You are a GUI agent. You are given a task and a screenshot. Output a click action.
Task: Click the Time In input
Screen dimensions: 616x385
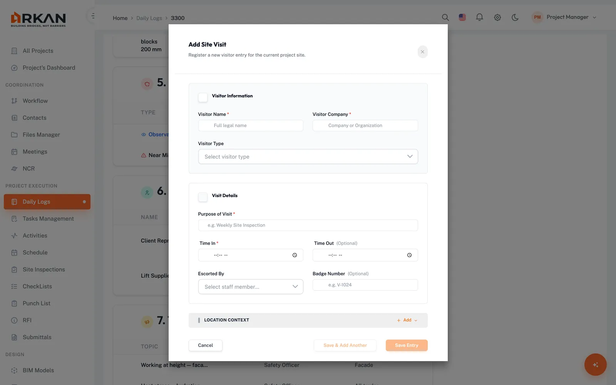coord(251,255)
